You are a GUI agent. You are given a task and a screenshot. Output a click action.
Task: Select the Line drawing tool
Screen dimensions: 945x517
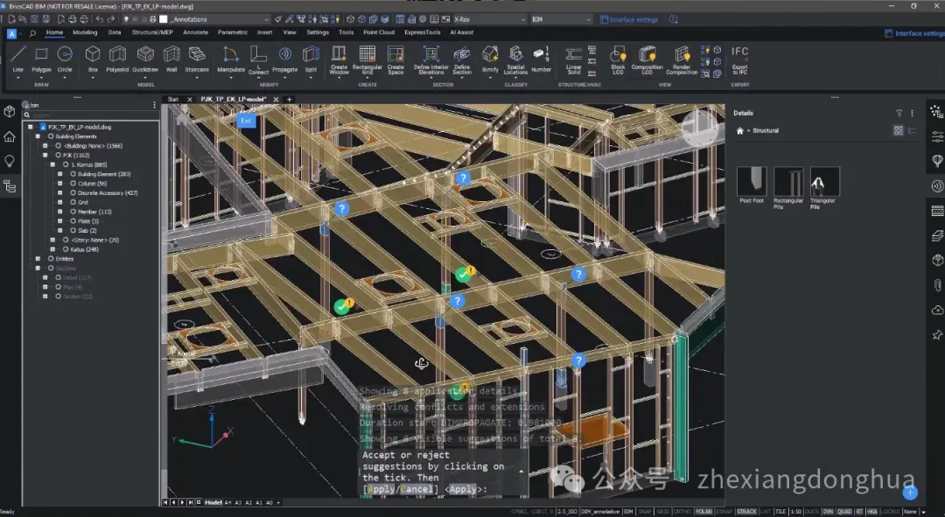[18, 59]
